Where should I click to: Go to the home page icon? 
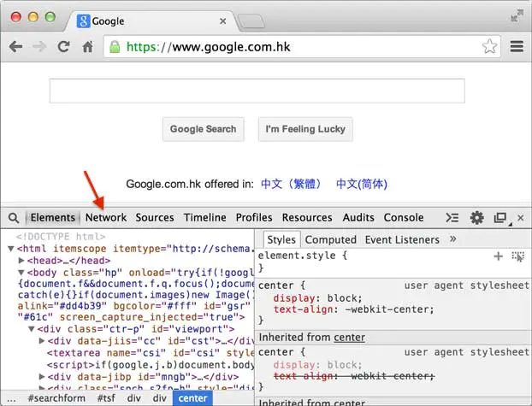[x=88, y=47]
